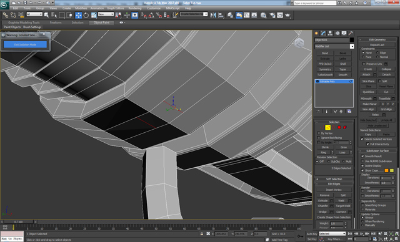Image resolution: width=400 pixels, height=242 pixels.
Task: Toggle Full Interactivity checkbox
Action: (x=367, y=144)
